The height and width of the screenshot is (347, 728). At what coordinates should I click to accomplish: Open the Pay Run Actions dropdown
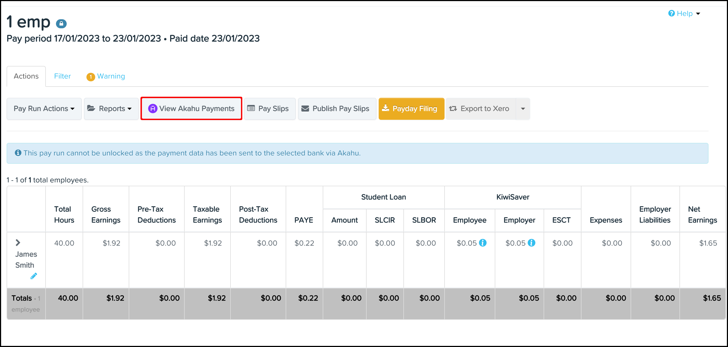click(44, 109)
